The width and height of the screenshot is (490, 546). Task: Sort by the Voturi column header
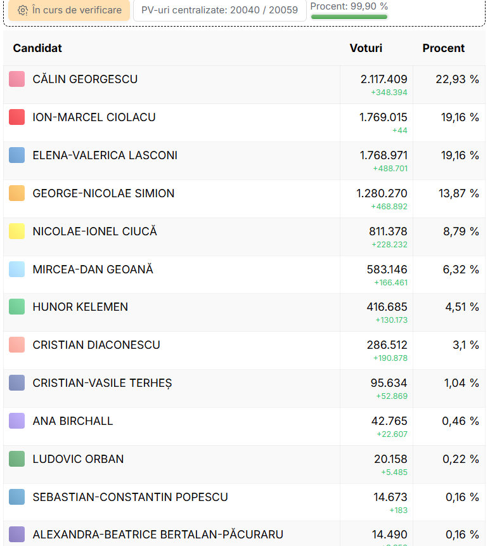(x=366, y=48)
